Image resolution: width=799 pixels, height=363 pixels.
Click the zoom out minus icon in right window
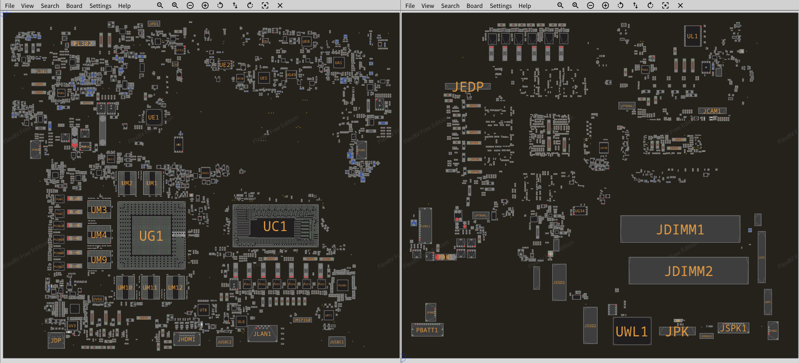[x=591, y=5]
